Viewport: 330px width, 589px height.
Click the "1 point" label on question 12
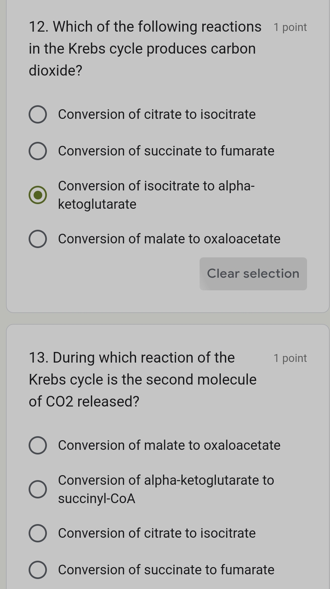tap(290, 27)
